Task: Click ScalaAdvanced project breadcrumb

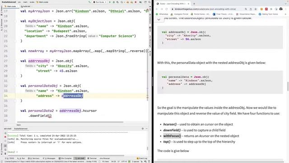Action: coord(9,2)
